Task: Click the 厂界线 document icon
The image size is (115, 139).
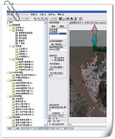Action: tap(17, 43)
